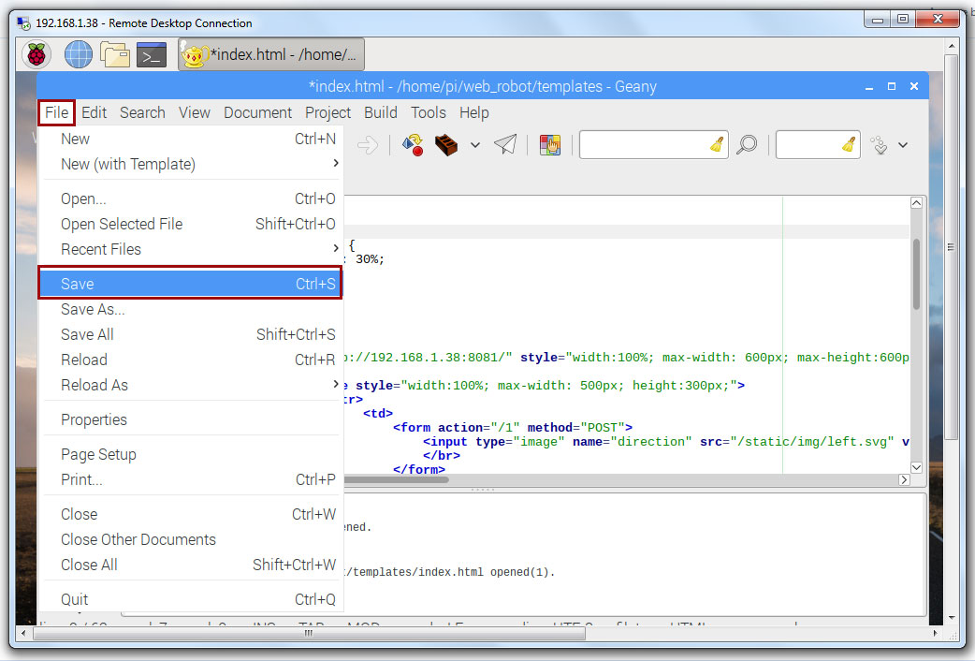The width and height of the screenshot is (975, 661).
Task: Expand the Recent Files submenu
Action: (191, 249)
